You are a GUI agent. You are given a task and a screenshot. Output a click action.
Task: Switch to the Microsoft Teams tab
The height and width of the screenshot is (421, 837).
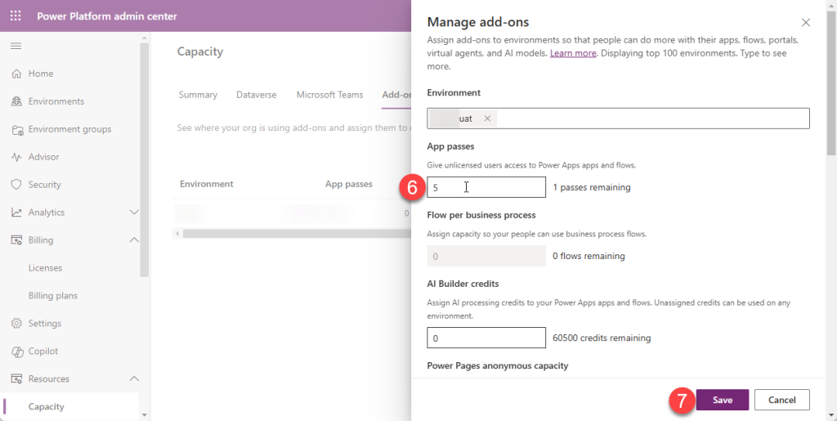point(330,95)
